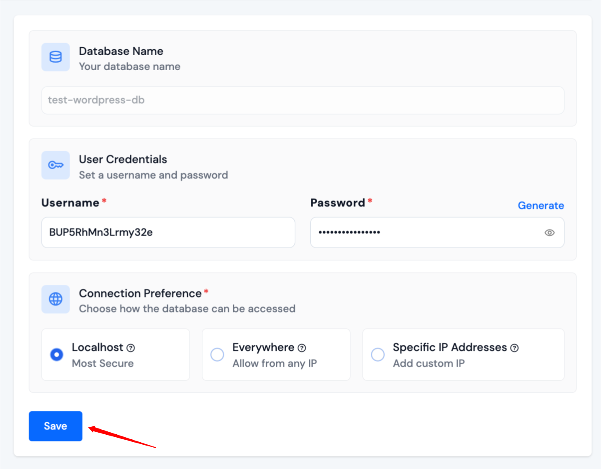Show password using the eye icon

pos(549,233)
